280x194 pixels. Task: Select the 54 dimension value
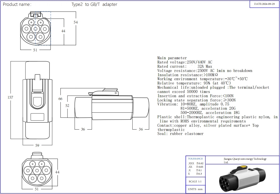point(76,22)
